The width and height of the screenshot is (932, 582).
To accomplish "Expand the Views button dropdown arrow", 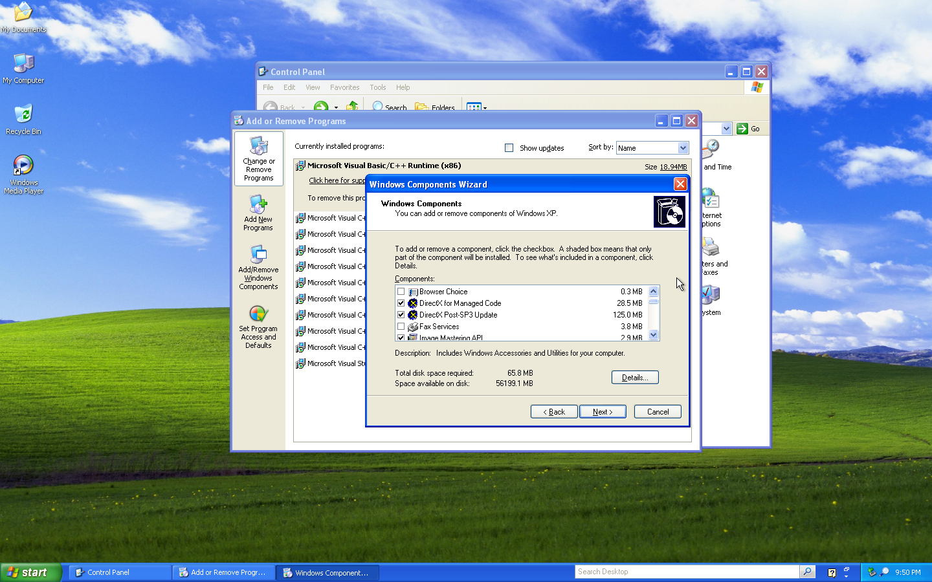I will (485, 108).
